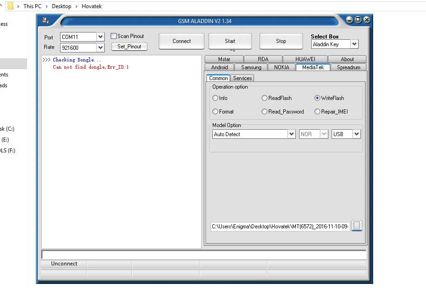The height and width of the screenshot is (288, 426).
Task: Open the Auto Detect model dropdown
Action: coord(291,134)
